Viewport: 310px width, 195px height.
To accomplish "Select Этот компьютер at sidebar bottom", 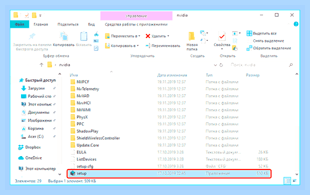I will click(x=37, y=169).
